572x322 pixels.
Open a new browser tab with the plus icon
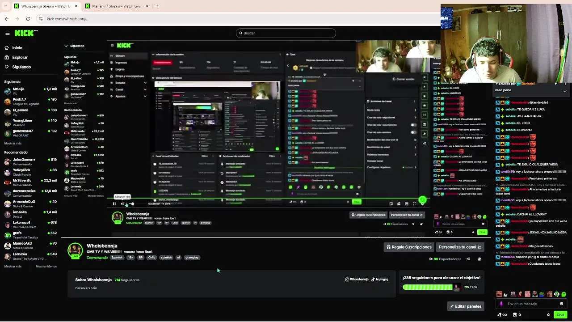click(158, 6)
